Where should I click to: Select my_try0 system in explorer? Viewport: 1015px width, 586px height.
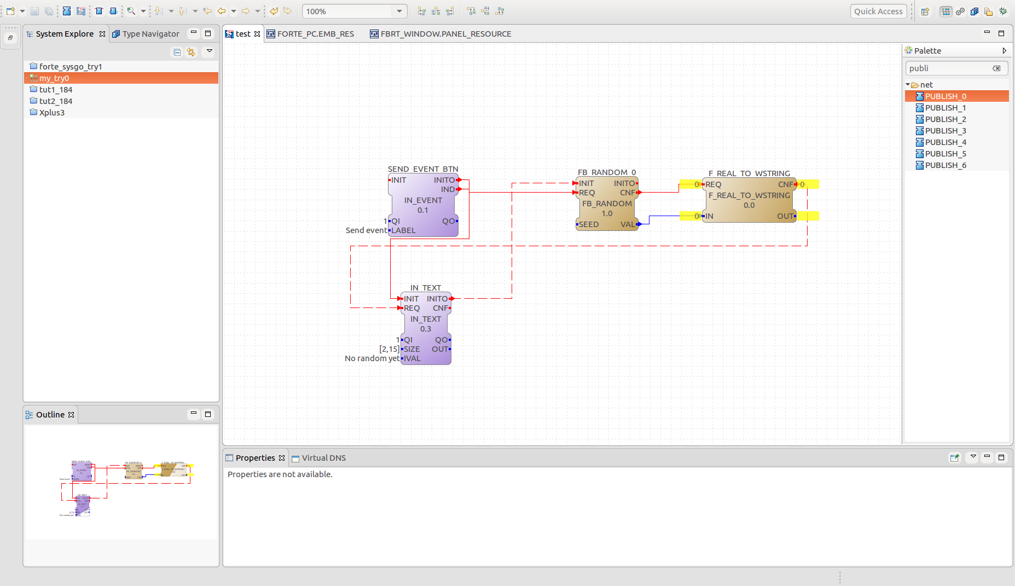[121, 78]
